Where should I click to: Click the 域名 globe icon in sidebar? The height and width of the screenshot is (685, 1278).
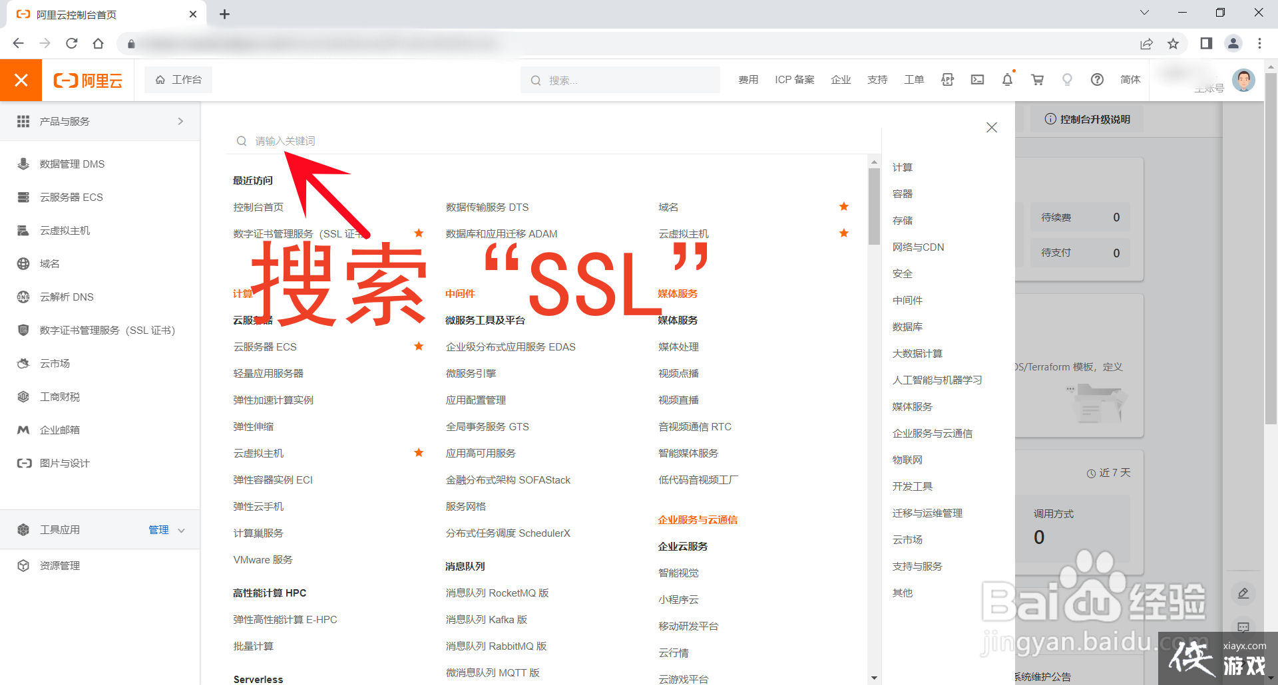click(23, 263)
